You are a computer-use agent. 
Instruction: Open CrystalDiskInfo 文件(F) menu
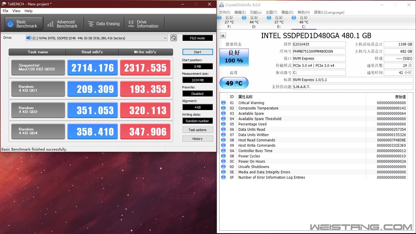coord(224,12)
